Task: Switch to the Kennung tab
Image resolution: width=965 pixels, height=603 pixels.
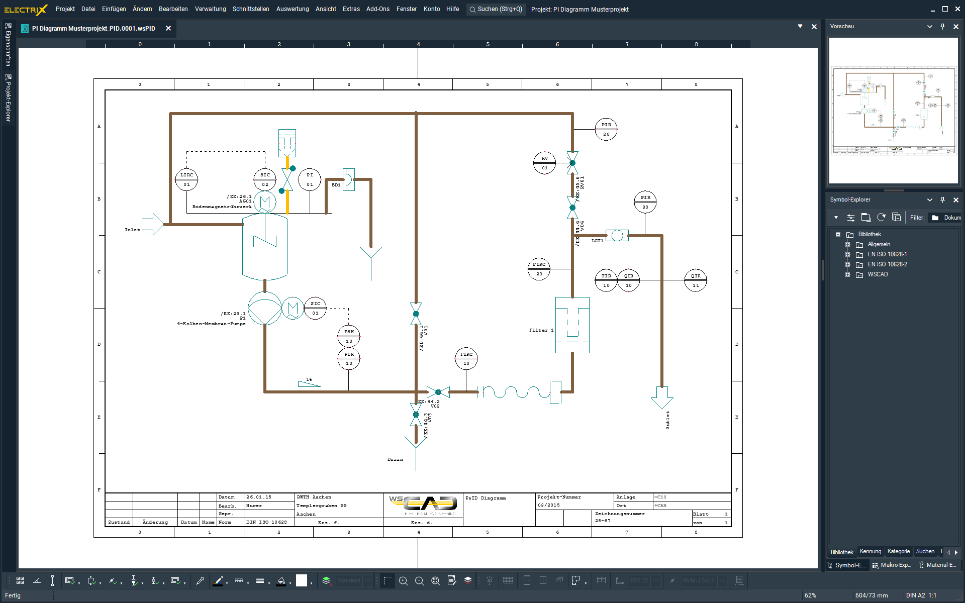Action: click(870, 552)
